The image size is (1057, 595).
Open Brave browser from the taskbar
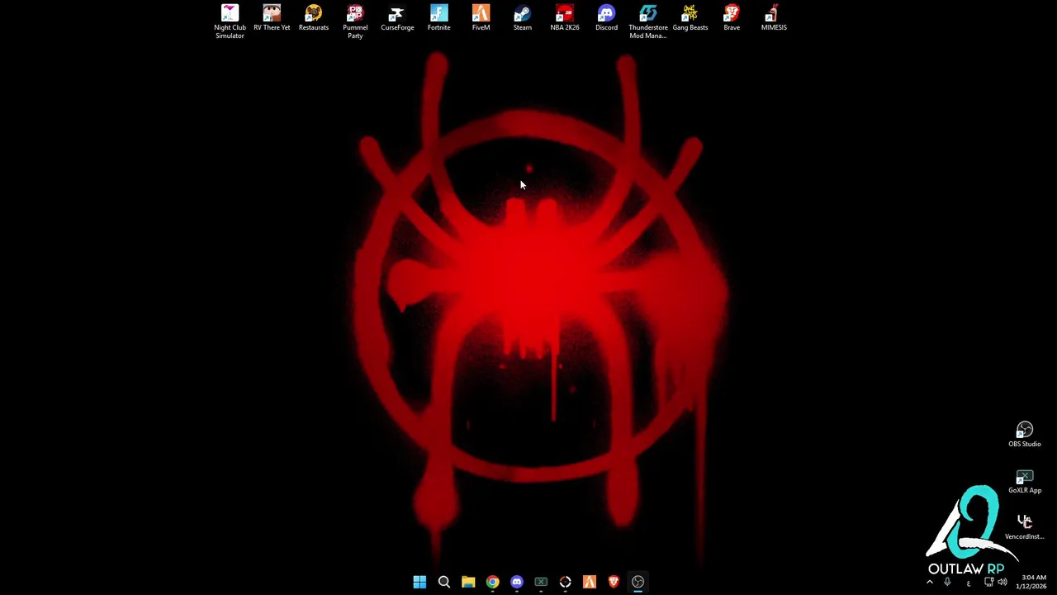pyautogui.click(x=614, y=582)
